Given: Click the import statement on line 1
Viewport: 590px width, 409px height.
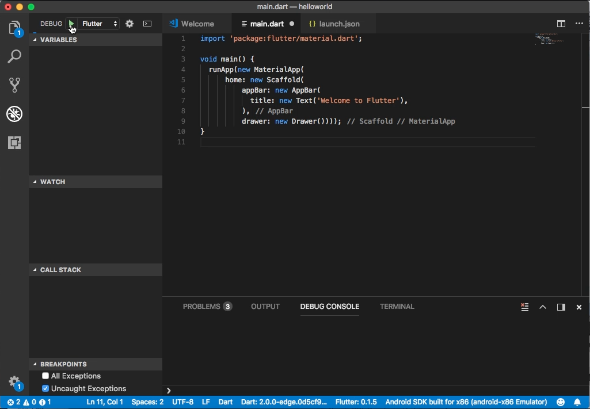Looking at the screenshot, I should coord(281,39).
